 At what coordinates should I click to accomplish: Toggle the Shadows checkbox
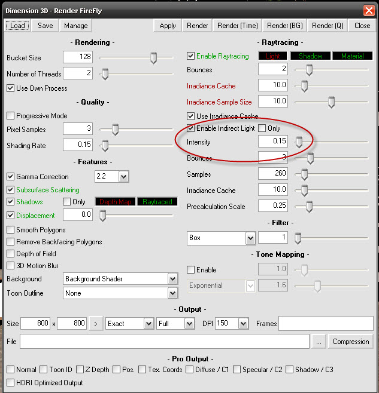[10, 201]
